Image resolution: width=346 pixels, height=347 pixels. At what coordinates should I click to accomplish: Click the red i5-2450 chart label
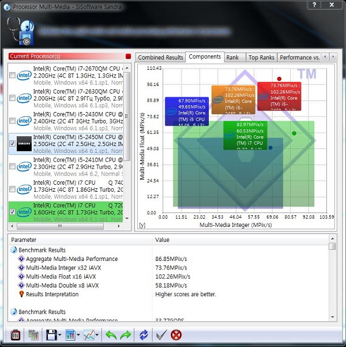click(x=279, y=96)
